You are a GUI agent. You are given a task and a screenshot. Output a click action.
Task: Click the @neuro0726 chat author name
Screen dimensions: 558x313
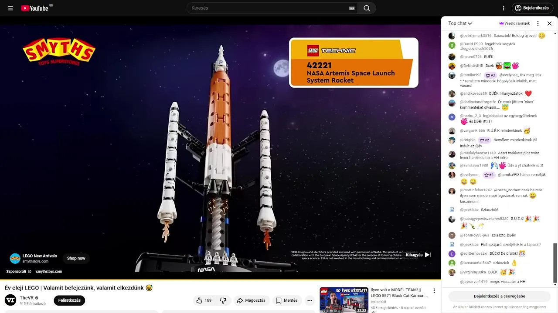point(471,57)
